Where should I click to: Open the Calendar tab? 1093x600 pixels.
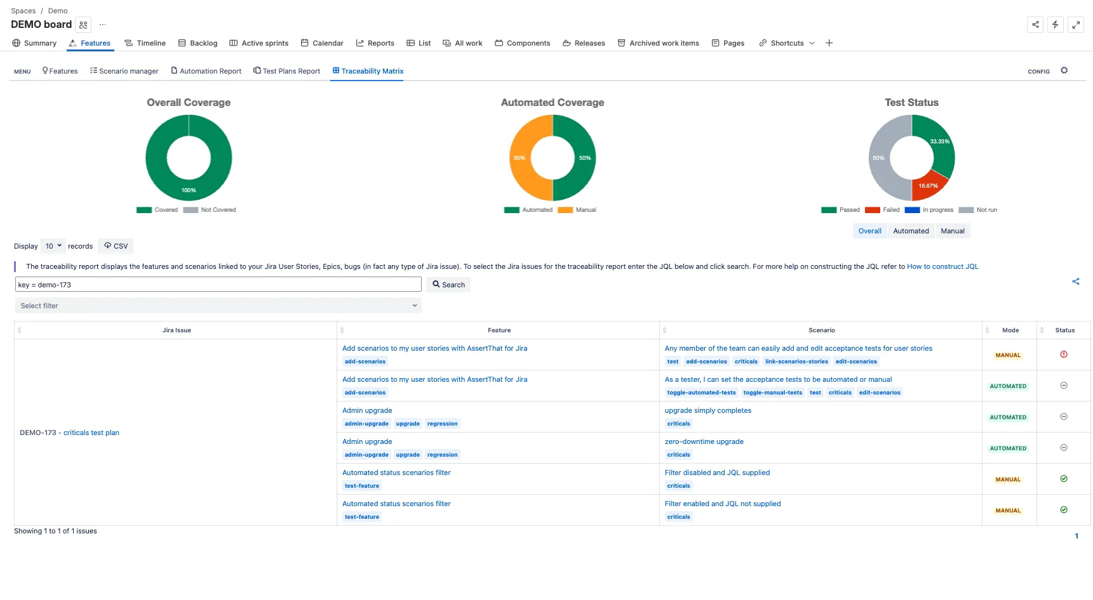coord(322,43)
